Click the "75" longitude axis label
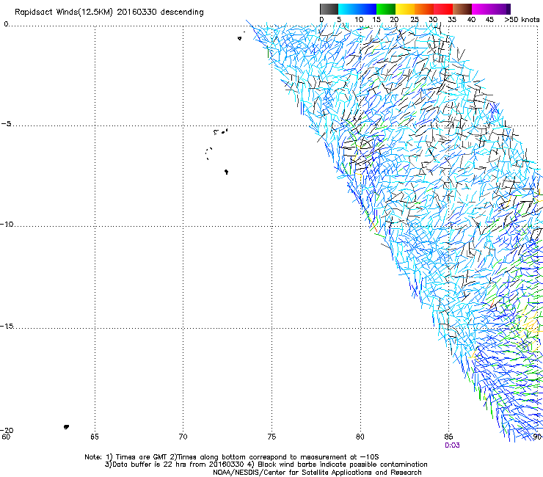 point(271,437)
